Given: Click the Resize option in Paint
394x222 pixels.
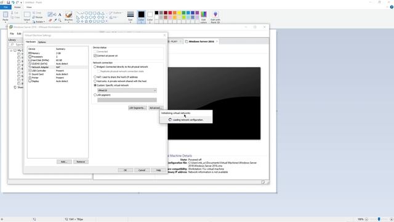Looking at the screenshot, I should (37, 17).
